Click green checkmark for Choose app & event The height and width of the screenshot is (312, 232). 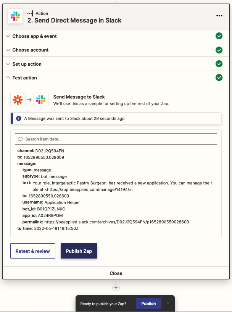(219, 36)
